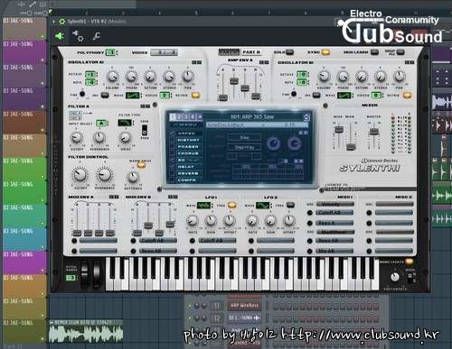Click the Filter A filter type display
The width and height of the screenshot is (452, 349).
[x=124, y=123]
